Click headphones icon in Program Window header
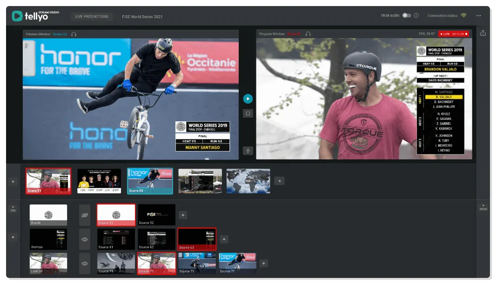The width and height of the screenshot is (496, 290). tap(308, 34)
